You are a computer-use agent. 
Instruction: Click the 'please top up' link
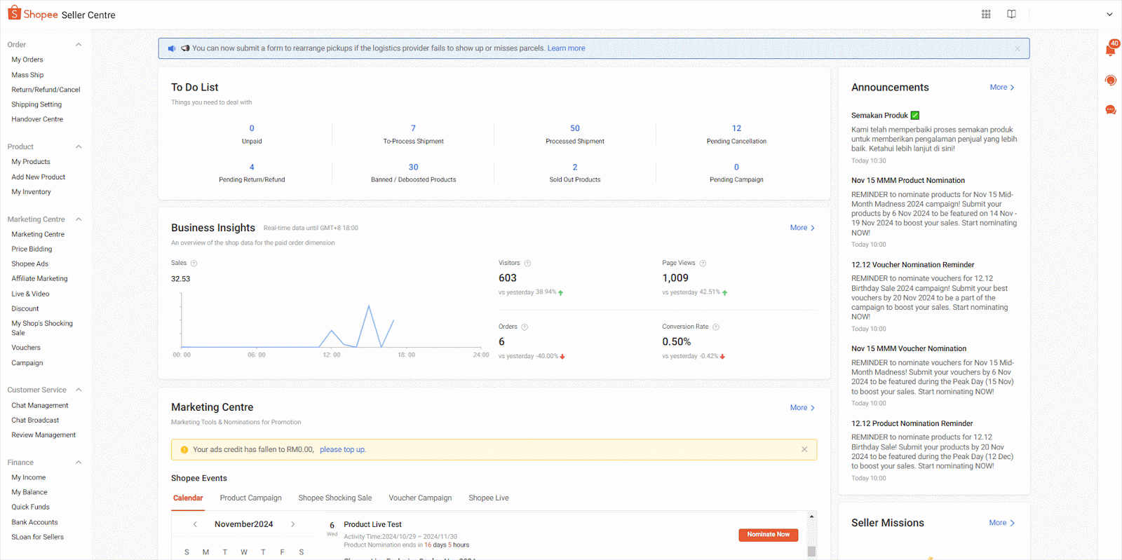pyautogui.click(x=342, y=450)
